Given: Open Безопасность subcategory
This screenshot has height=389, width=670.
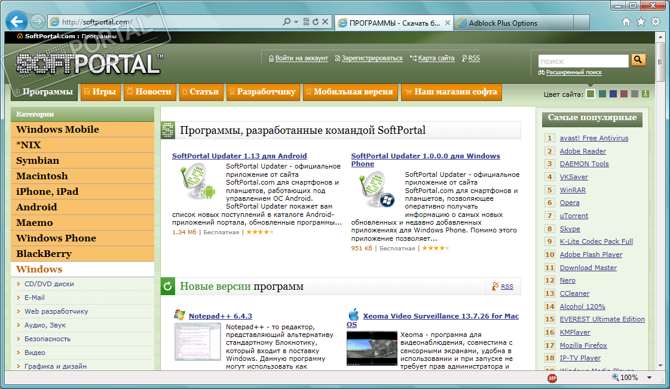Looking at the screenshot, I should pos(47,339).
